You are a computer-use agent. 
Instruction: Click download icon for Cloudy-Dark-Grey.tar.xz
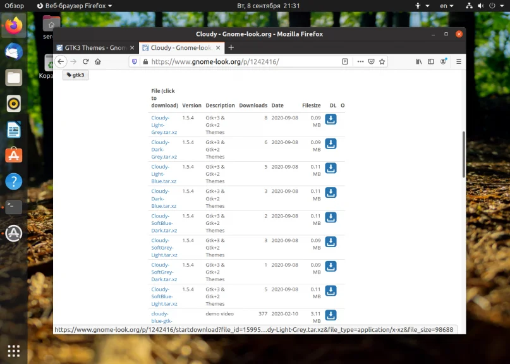pos(331,143)
